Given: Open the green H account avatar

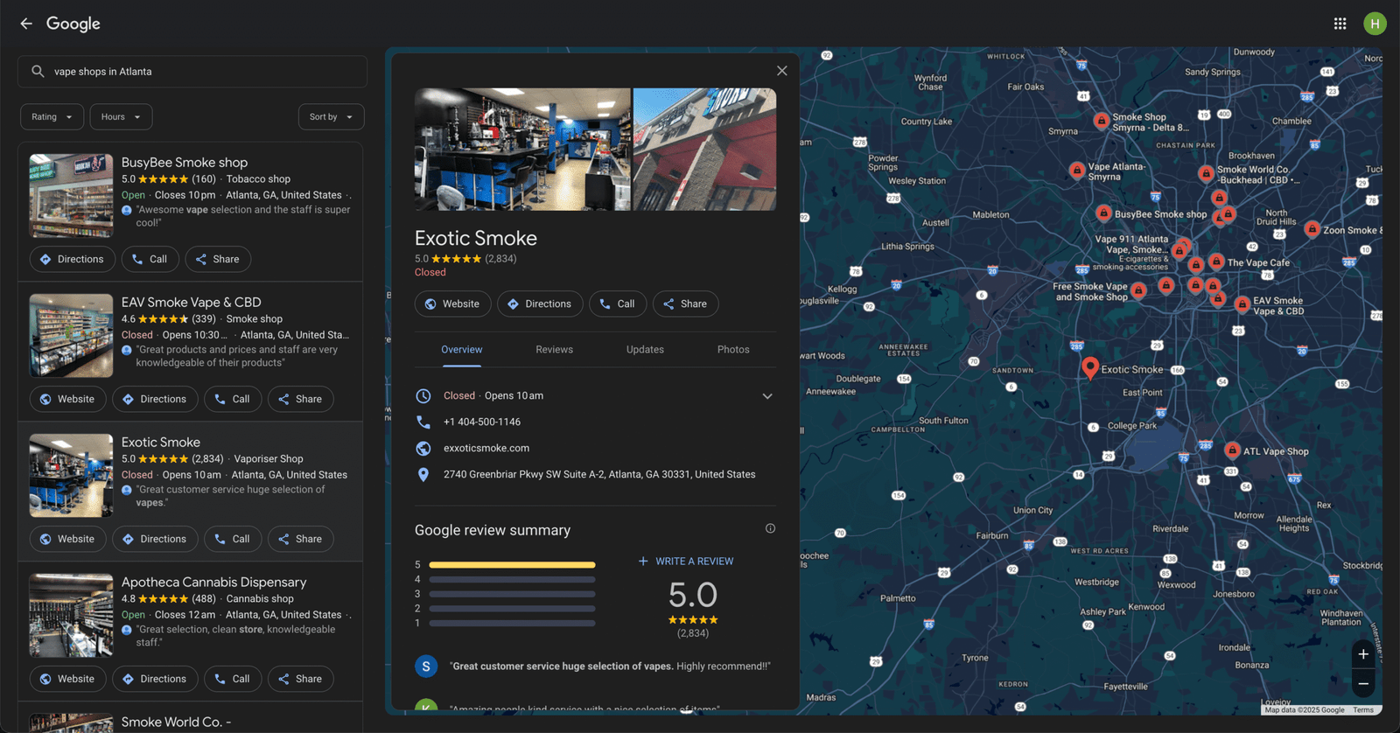Looking at the screenshot, I should [x=1375, y=24].
